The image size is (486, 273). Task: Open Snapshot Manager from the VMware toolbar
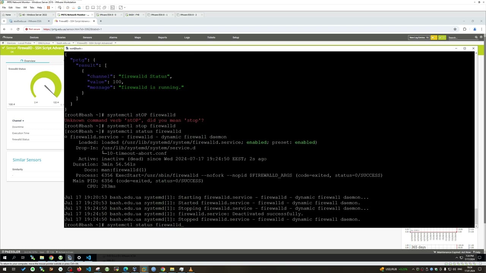(79, 8)
